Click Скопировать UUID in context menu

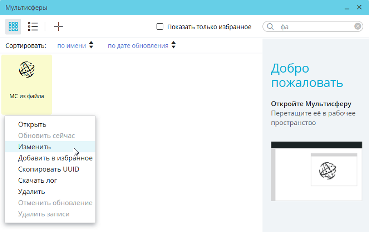point(48,169)
